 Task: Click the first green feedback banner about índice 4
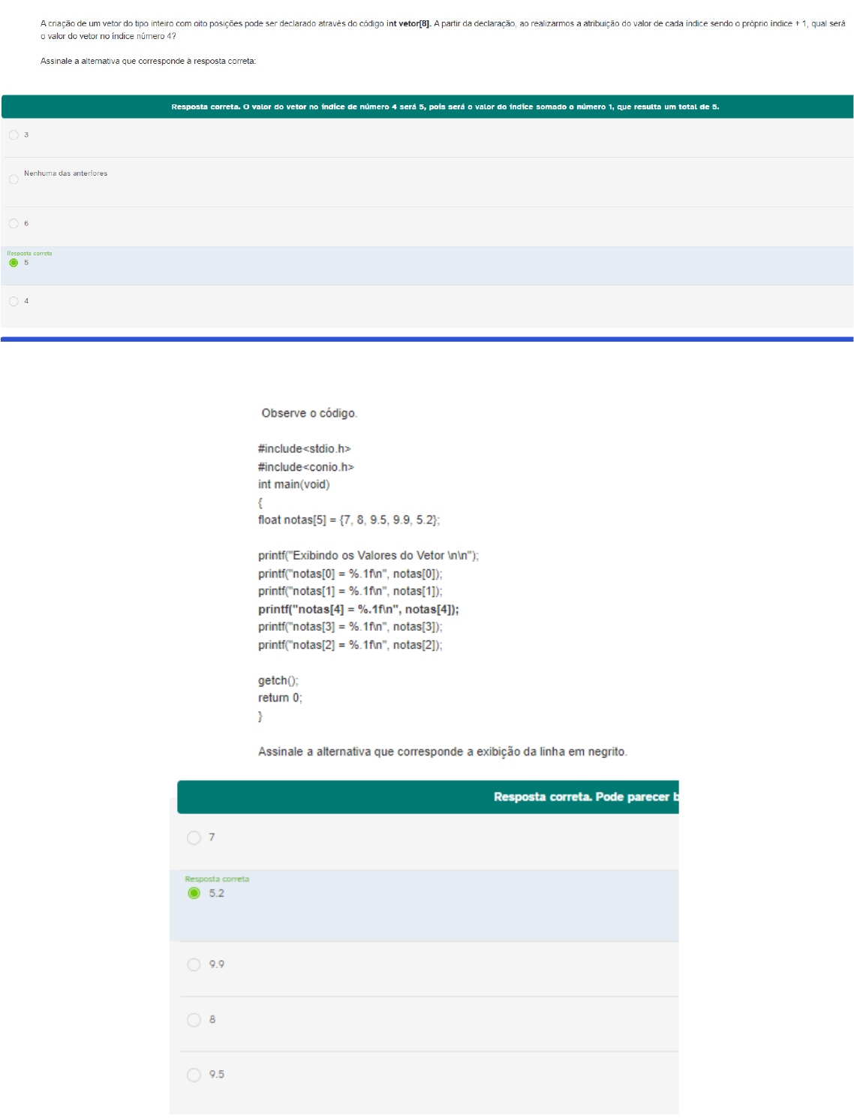tap(444, 107)
